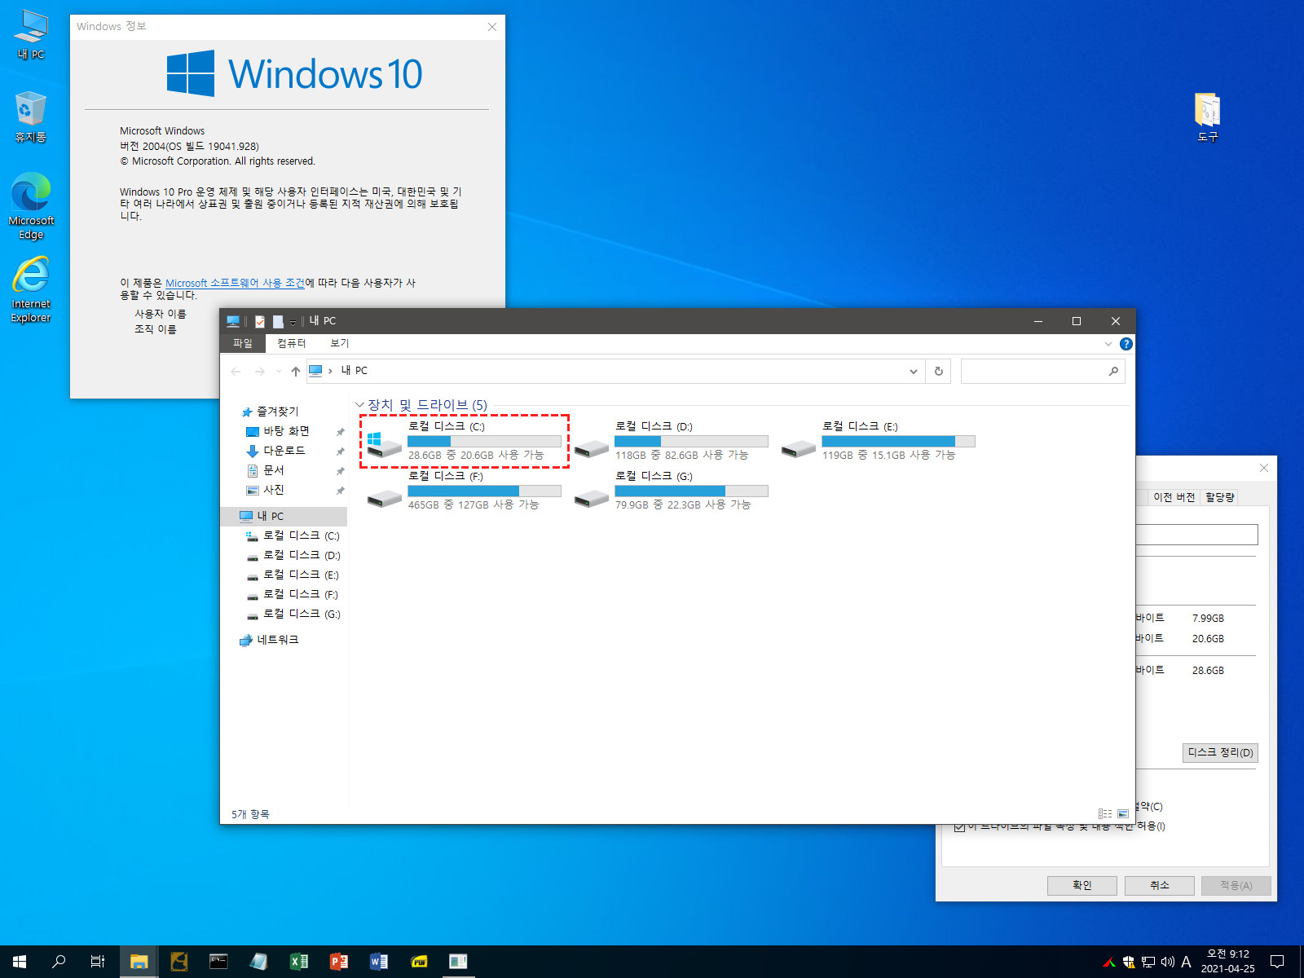This screenshot has height=978, width=1304.
Task: Select 로컬 디스크 (D:) drive tile
Action: (x=671, y=441)
